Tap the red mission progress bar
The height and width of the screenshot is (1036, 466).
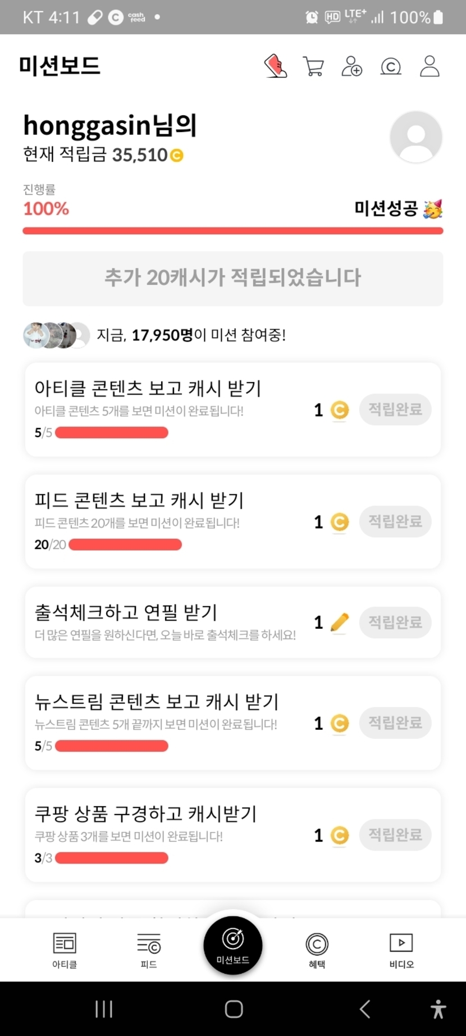click(233, 230)
